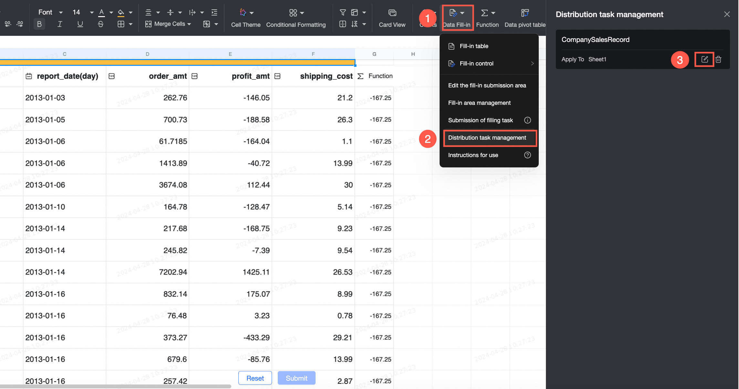
Task: Choose Fill-in table from the menu
Action: coord(474,46)
